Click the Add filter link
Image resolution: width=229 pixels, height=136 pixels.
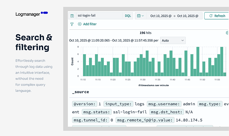click(90, 24)
